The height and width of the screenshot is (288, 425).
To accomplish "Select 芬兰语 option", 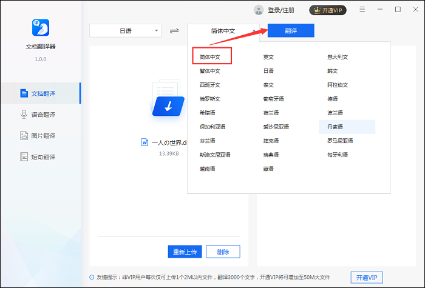I will (208, 141).
